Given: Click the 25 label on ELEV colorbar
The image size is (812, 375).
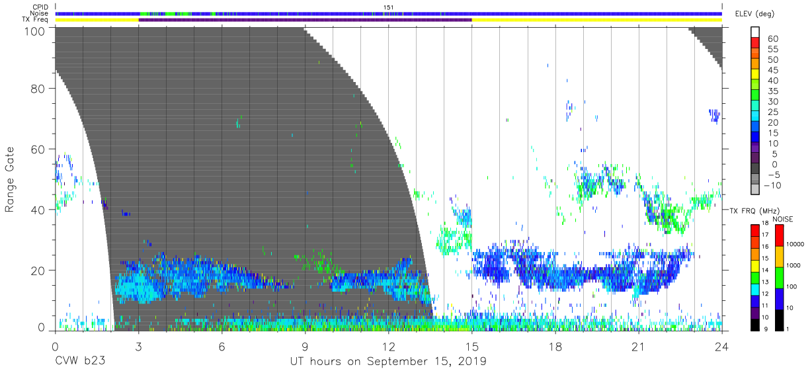Looking at the screenshot, I should coord(772,112).
